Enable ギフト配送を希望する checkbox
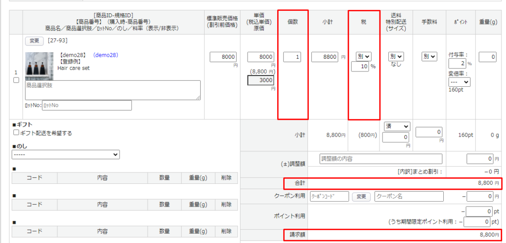Viewport: 506px width, 243px height. [15, 133]
